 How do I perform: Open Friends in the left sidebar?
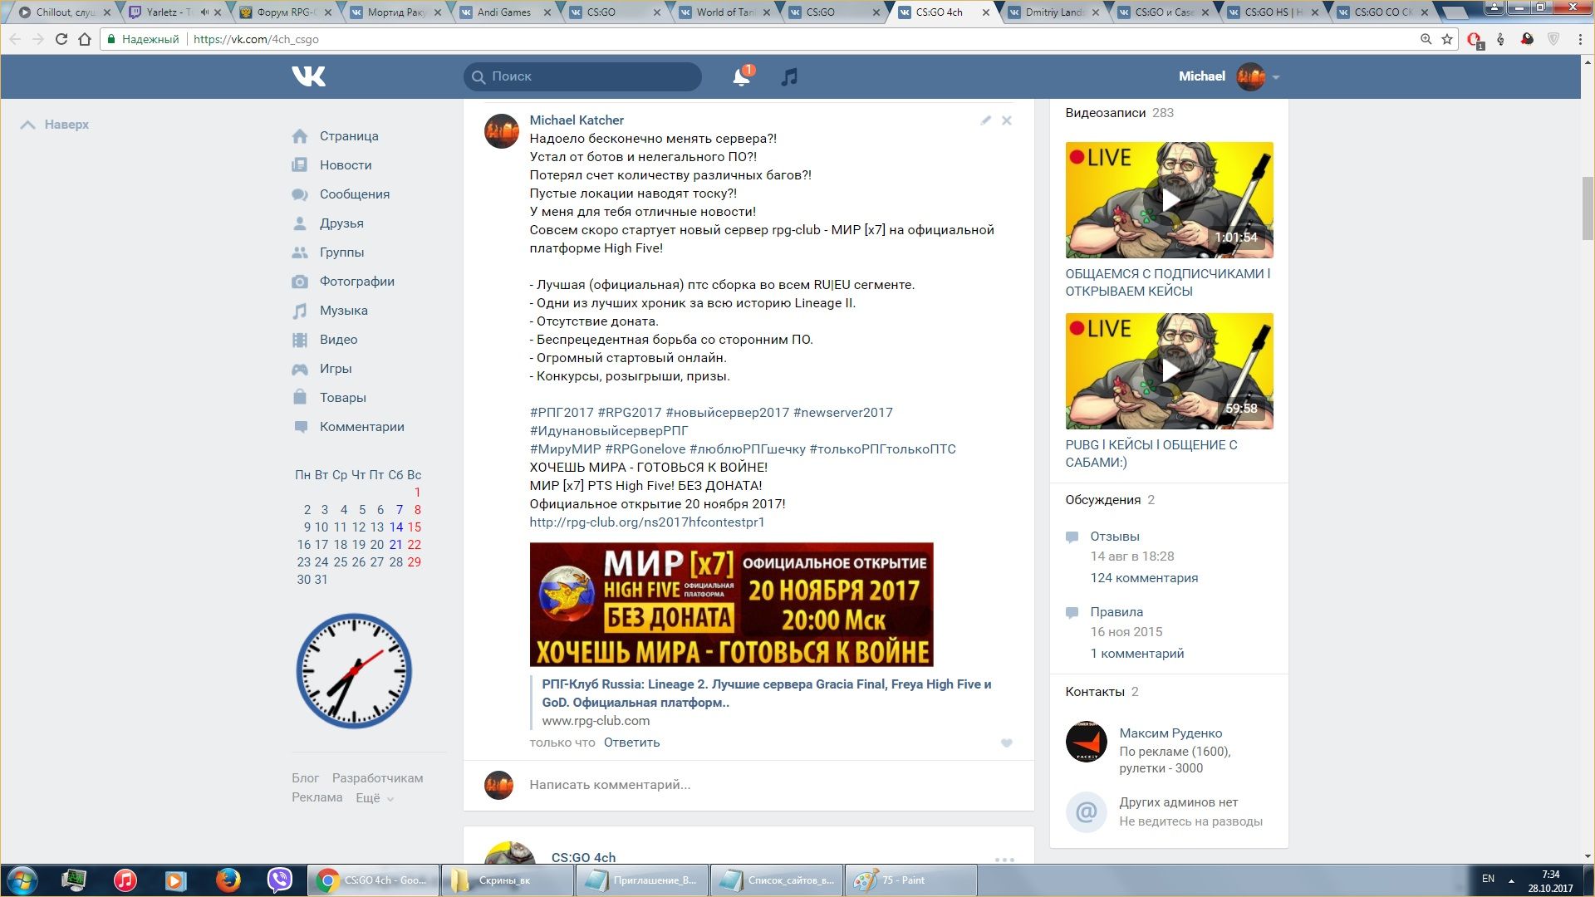[x=341, y=223]
